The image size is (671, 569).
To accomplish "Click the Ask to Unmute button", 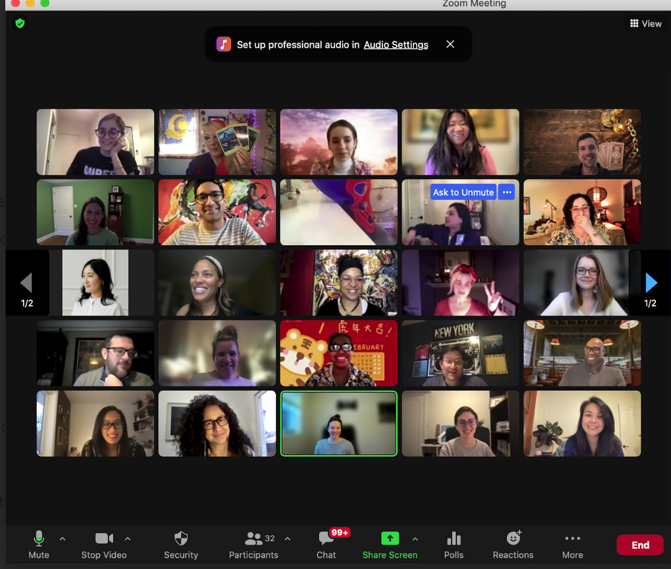I will tap(463, 192).
